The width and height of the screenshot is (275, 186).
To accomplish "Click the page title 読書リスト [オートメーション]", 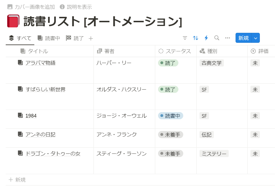I will click(103, 21).
